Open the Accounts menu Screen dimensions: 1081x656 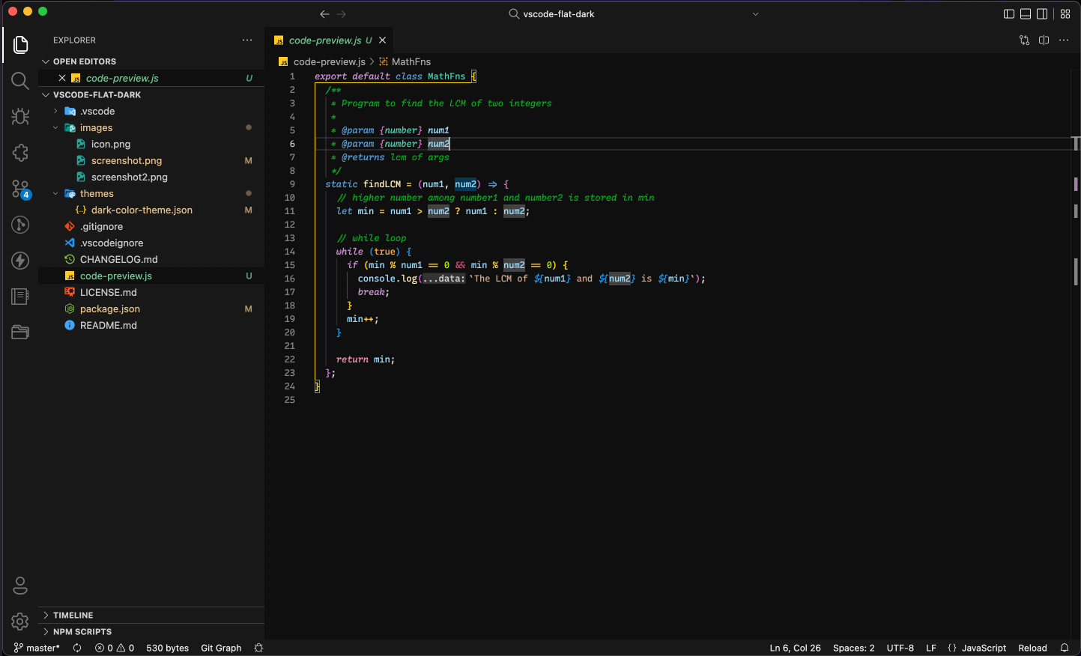coord(20,586)
